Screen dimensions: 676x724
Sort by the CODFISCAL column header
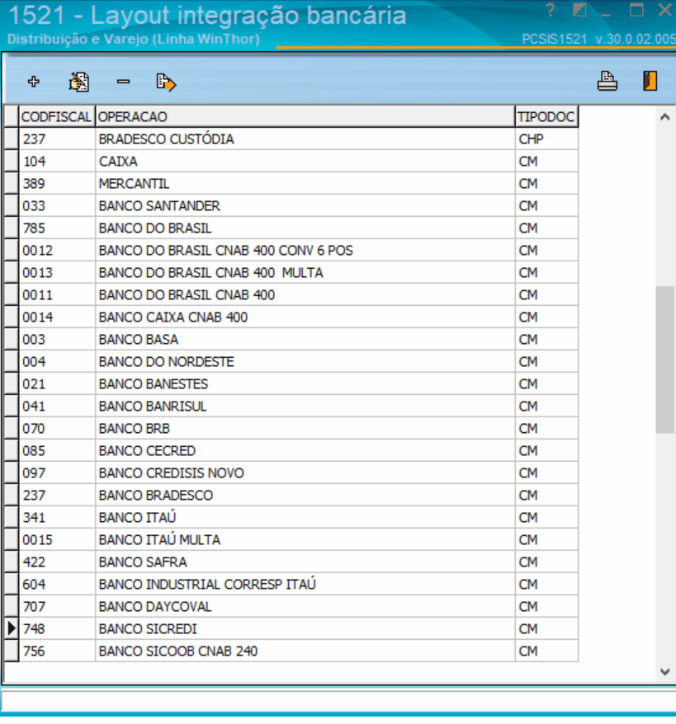point(56,117)
